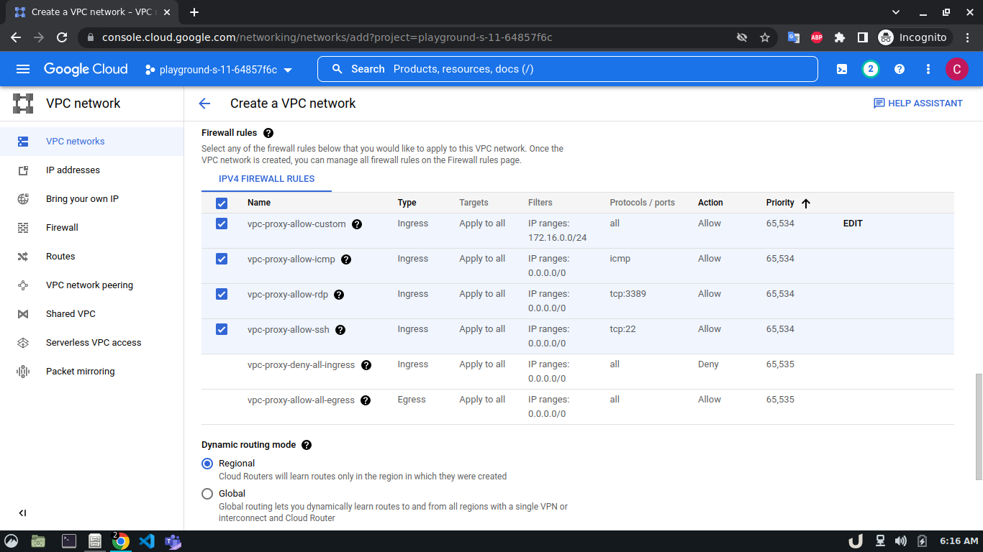Open Bring your own IP in the sidebar
Viewport: 983px width, 552px height.
click(91, 199)
